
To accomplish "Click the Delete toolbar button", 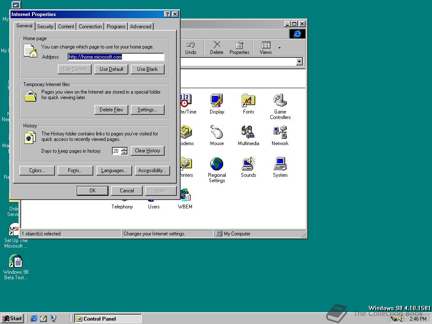I will click(216, 48).
